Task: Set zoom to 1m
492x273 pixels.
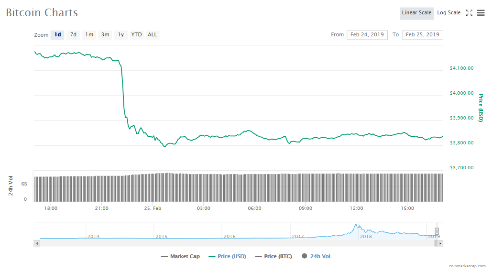Action: click(89, 34)
